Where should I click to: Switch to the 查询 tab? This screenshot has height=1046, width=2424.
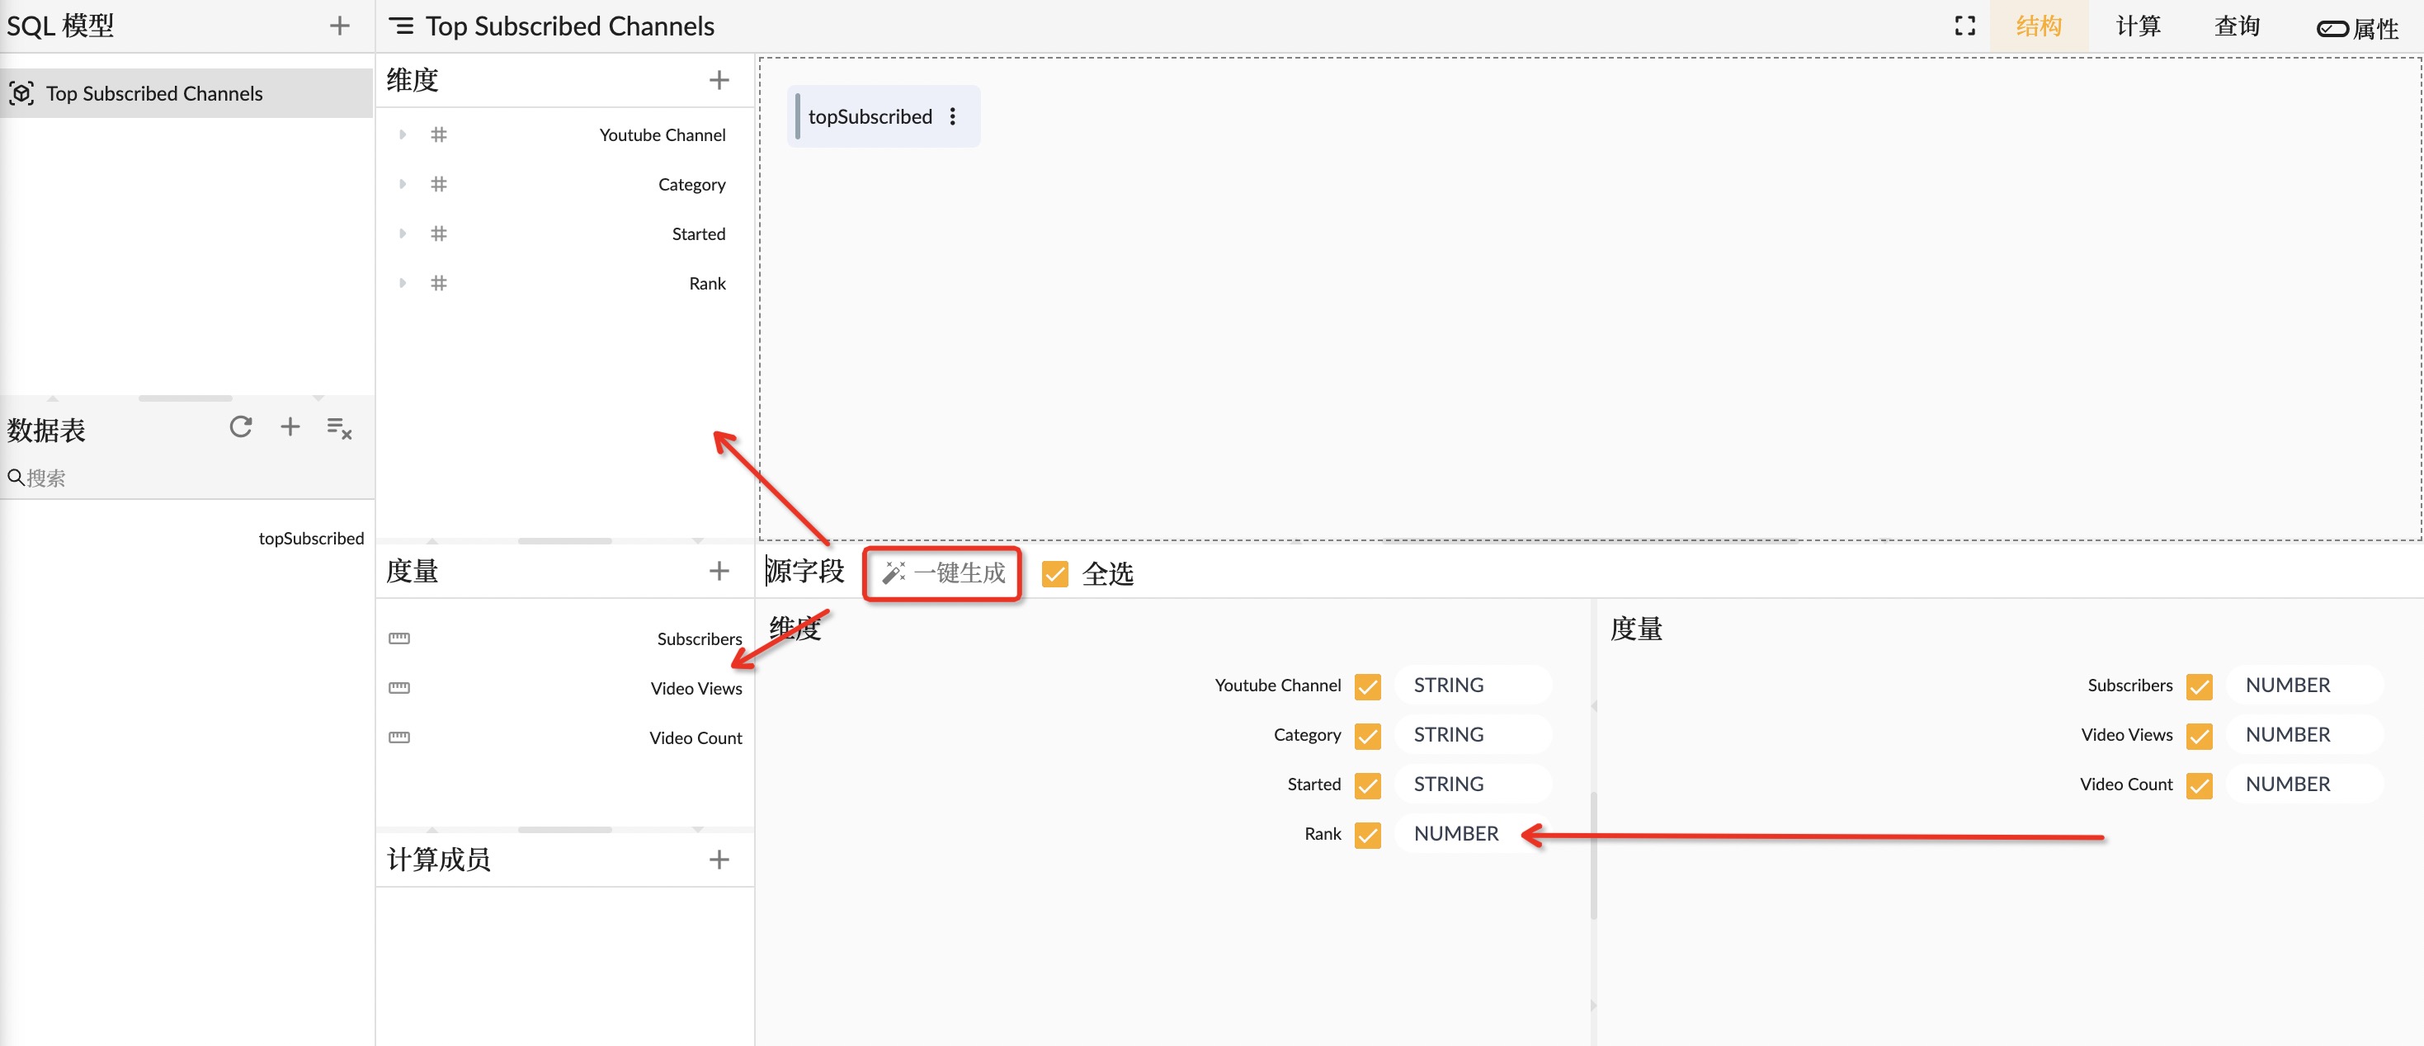point(2237,26)
